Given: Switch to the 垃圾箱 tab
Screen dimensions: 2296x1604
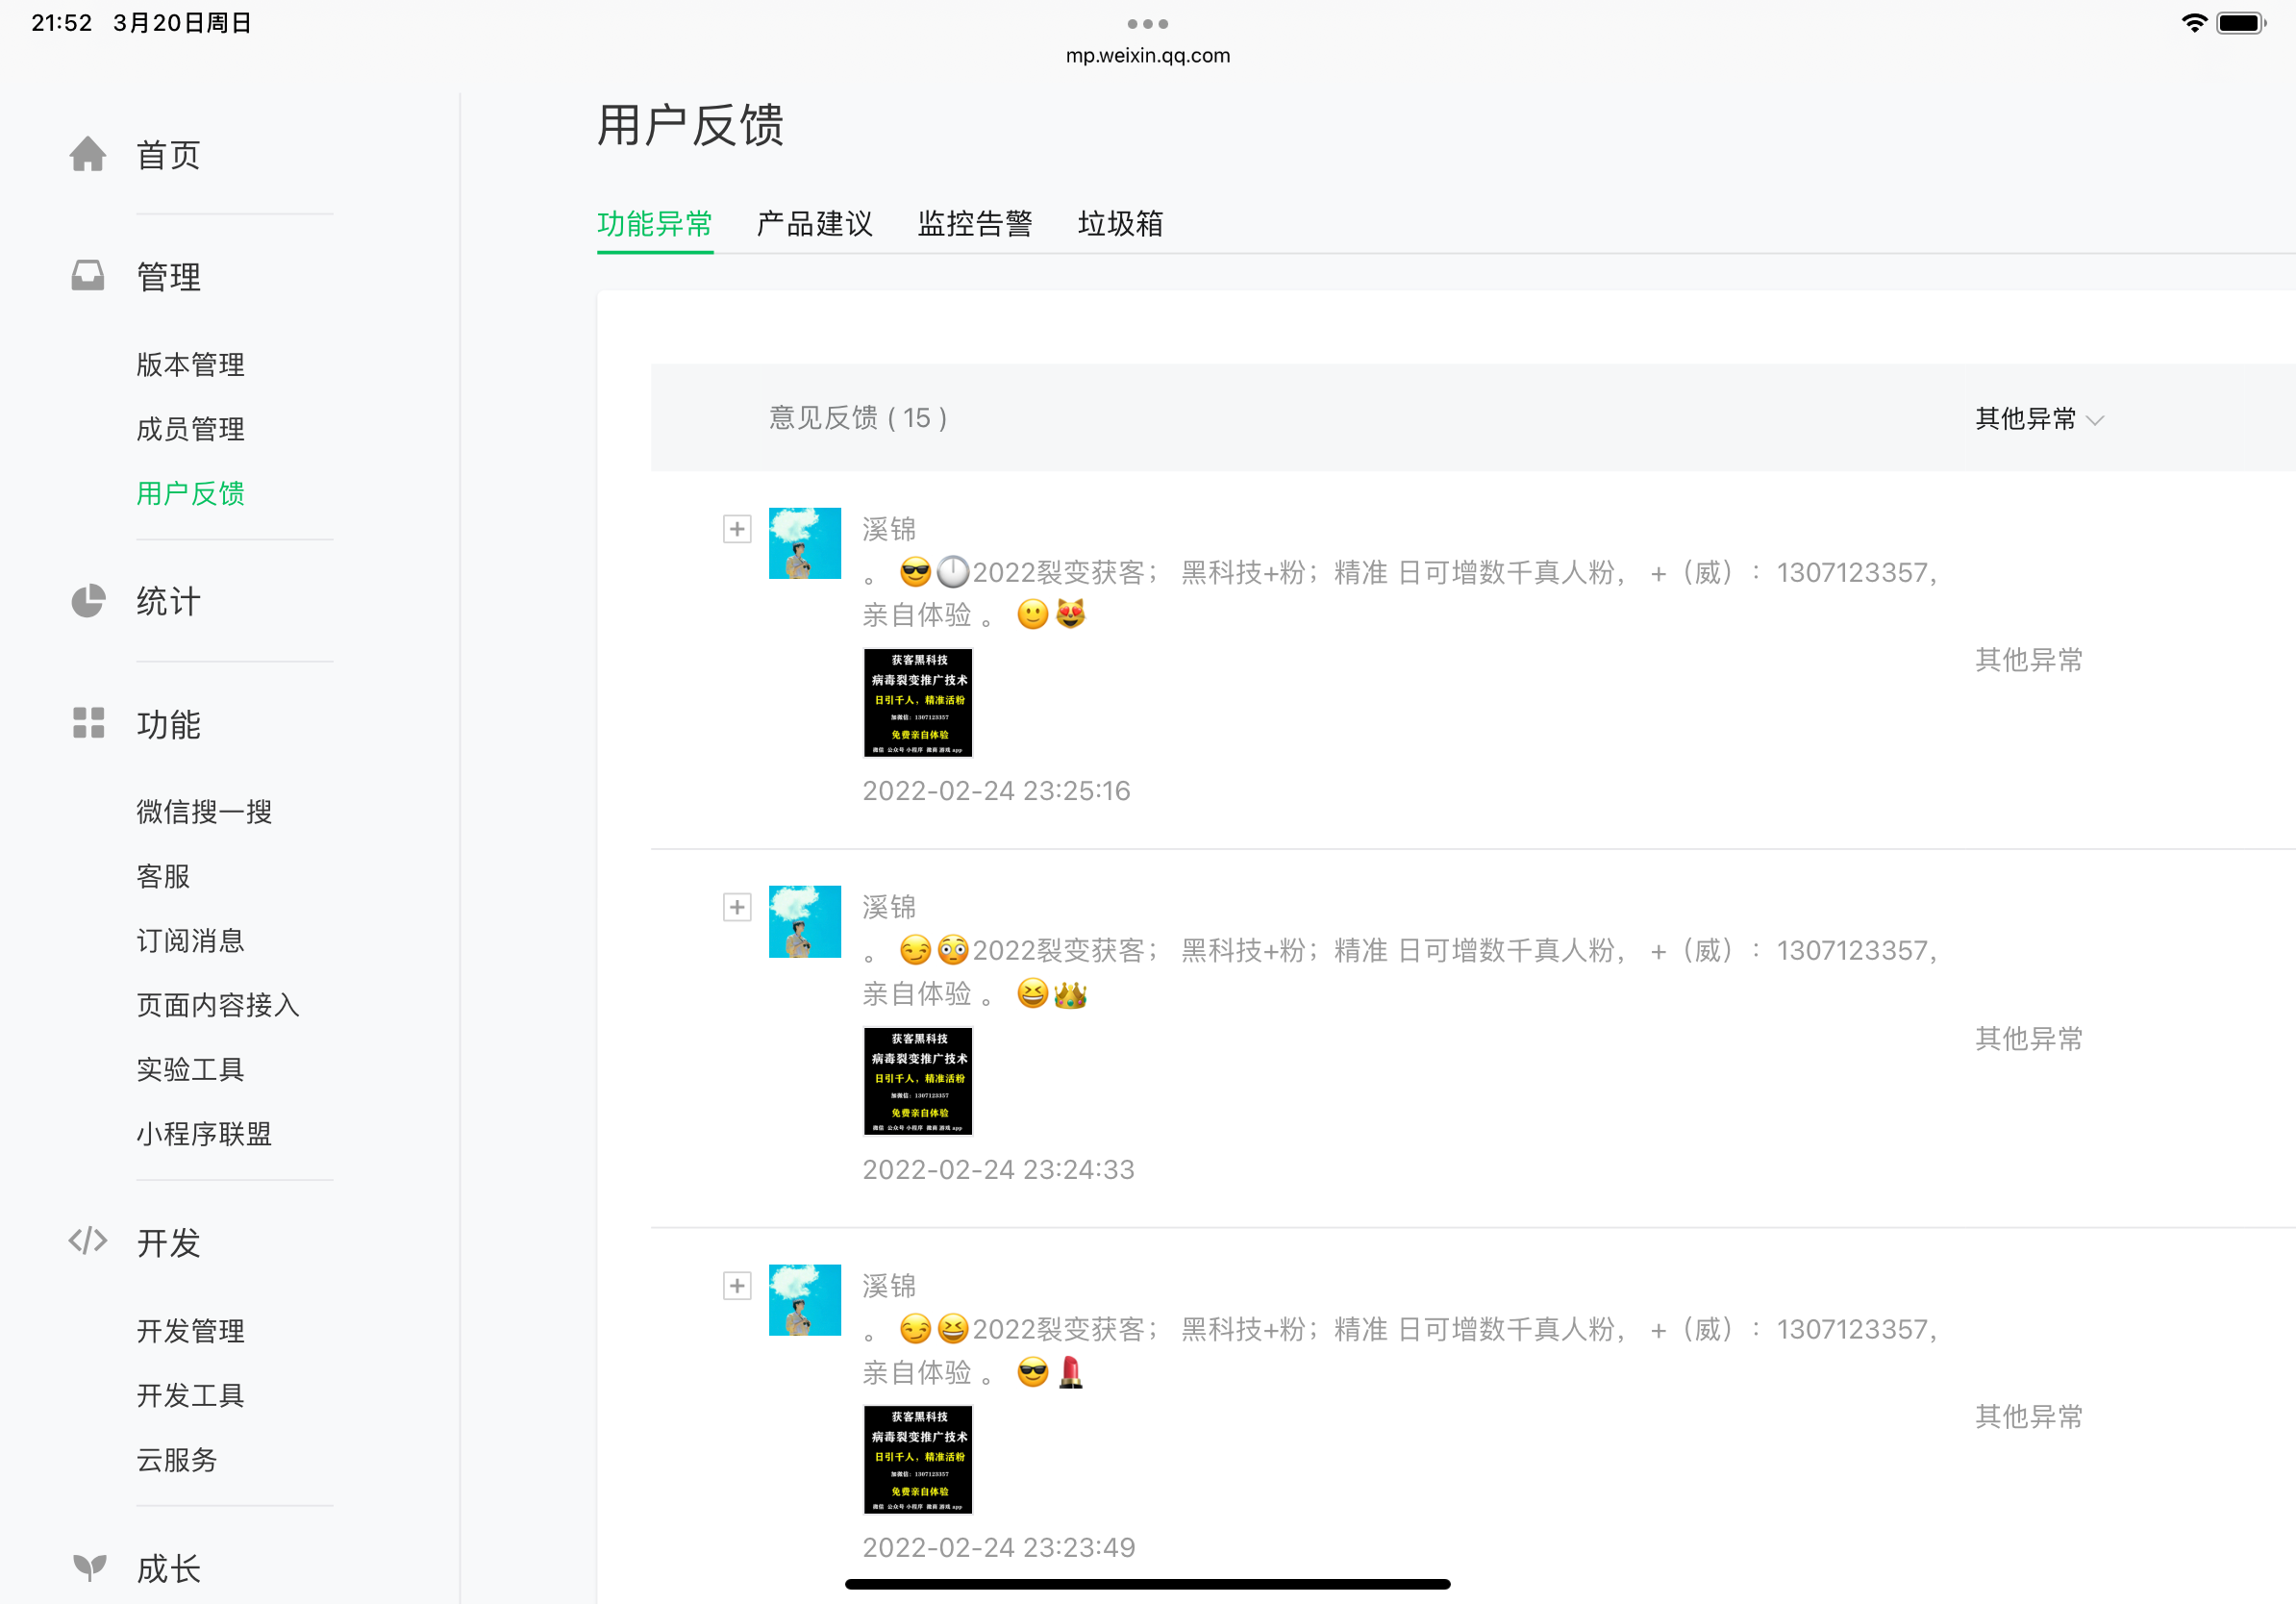Looking at the screenshot, I should 1120,224.
